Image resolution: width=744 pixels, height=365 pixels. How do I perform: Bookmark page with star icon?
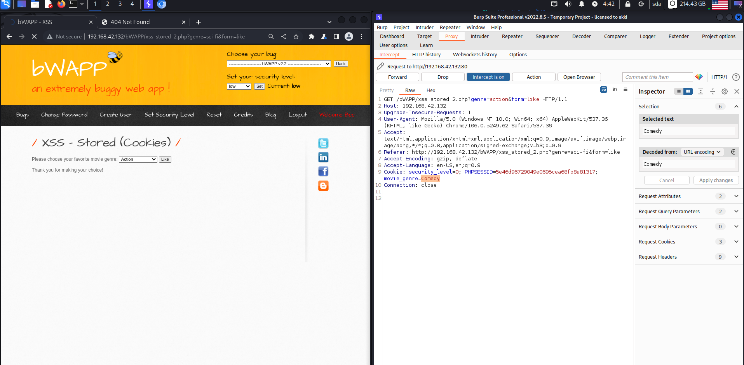[296, 36]
